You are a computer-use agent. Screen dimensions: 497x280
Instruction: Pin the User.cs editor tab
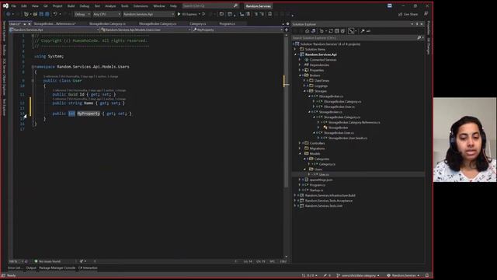pos(24,24)
